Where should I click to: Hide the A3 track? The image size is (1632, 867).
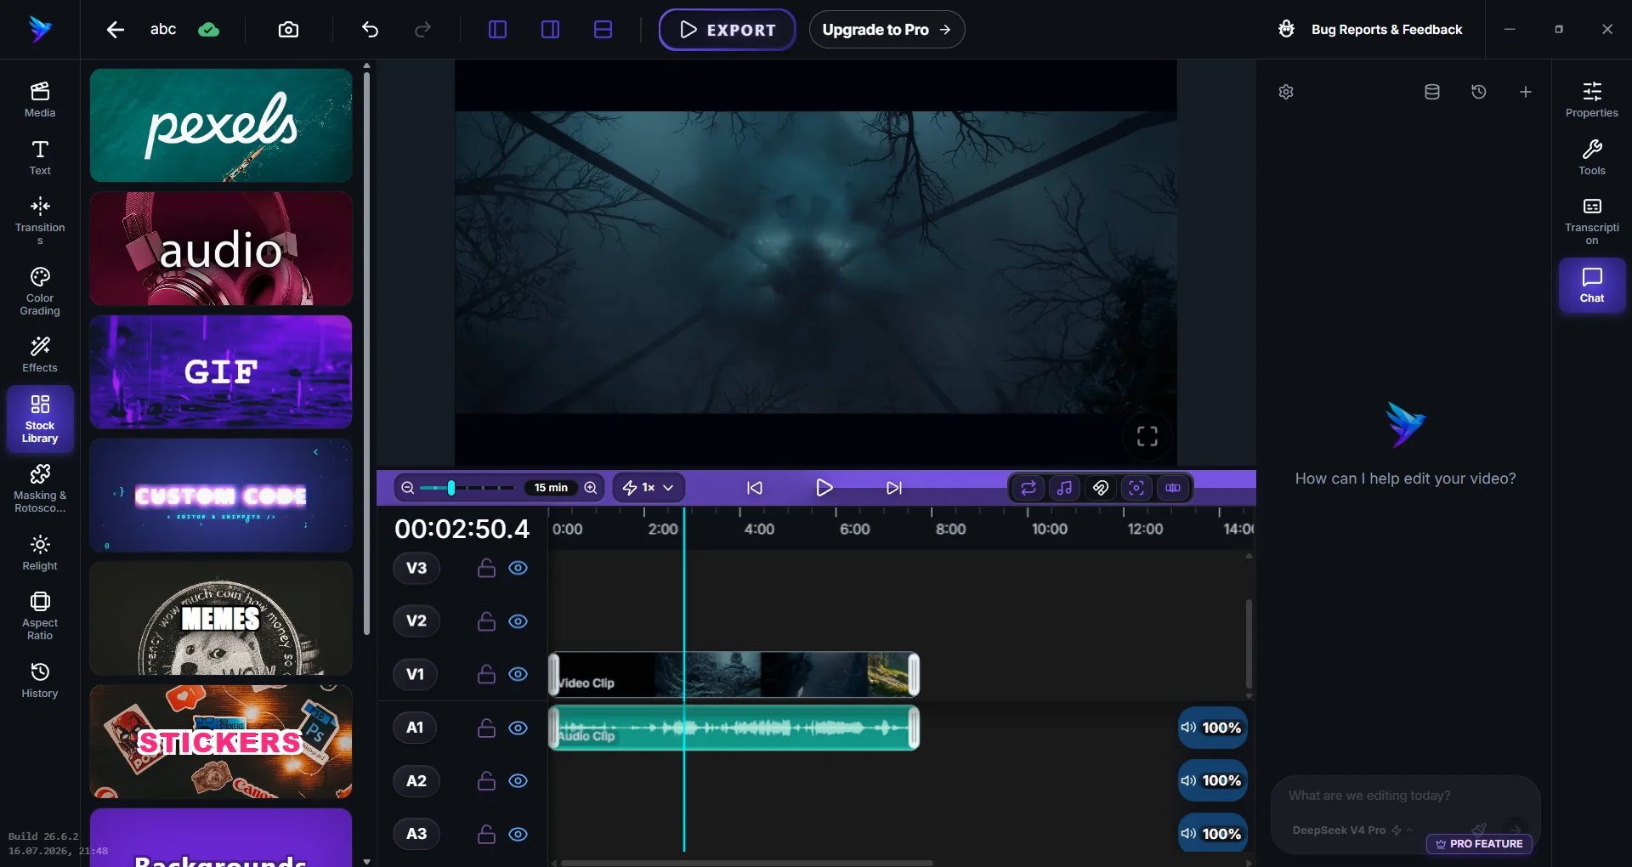point(518,834)
